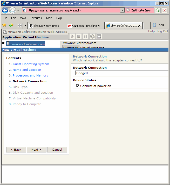The height and width of the screenshot is (185, 170).
Task: Click the Log Out link
Action: [x=162, y=31]
